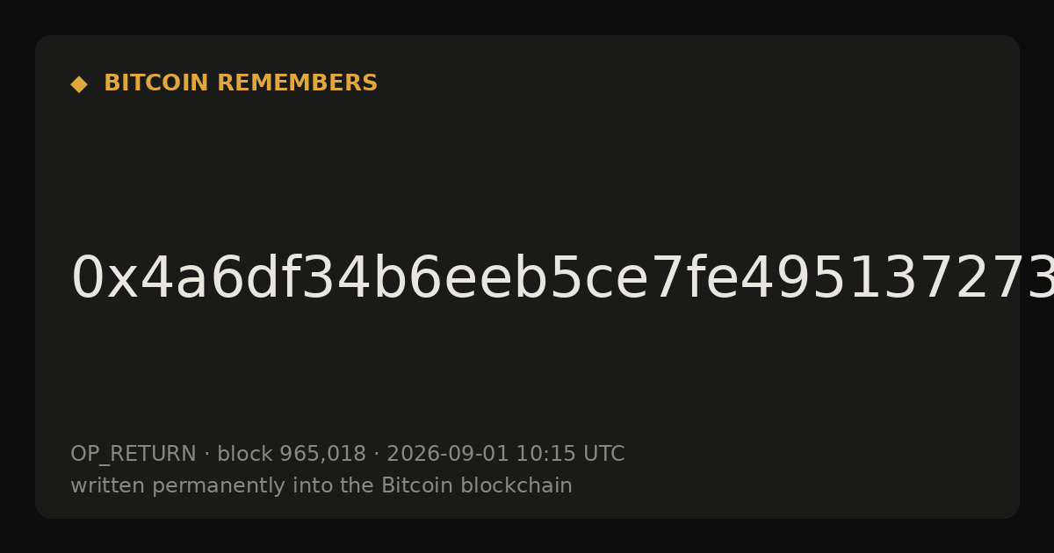Select the written permanently footer line
1054x553 pixels.
coord(321,485)
